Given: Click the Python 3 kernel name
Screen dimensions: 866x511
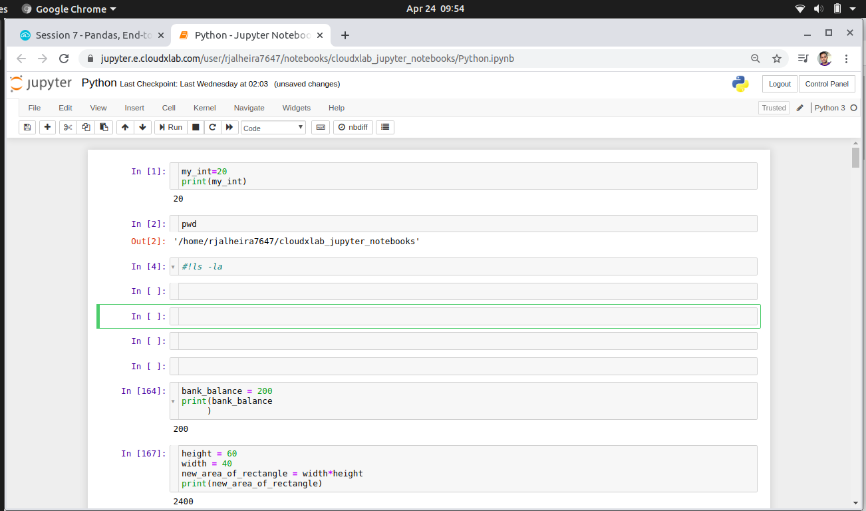Looking at the screenshot, I should pyautogui.click(x=829, y=108).
